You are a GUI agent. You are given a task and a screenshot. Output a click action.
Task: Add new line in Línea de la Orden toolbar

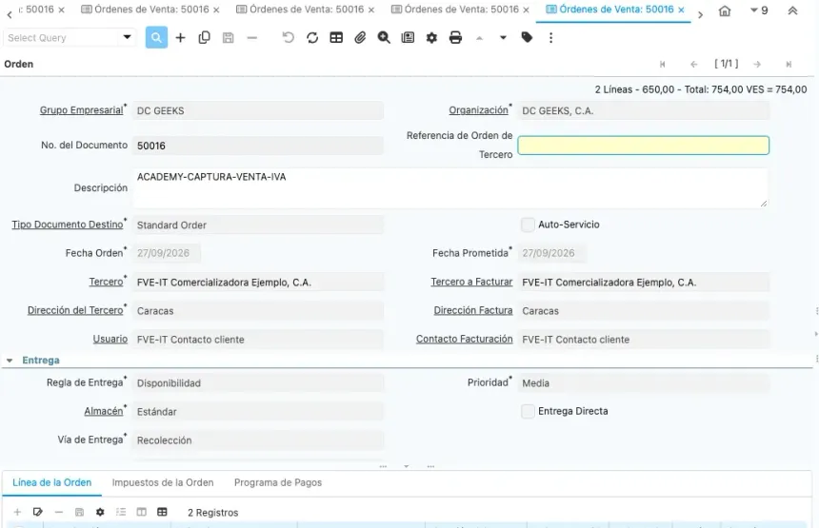[17, 513]
